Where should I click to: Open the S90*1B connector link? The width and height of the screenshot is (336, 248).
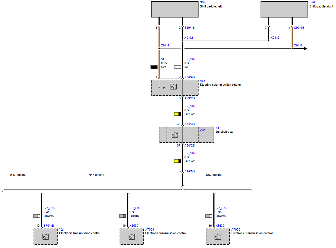pyautogui.click(x=299, y=28)
